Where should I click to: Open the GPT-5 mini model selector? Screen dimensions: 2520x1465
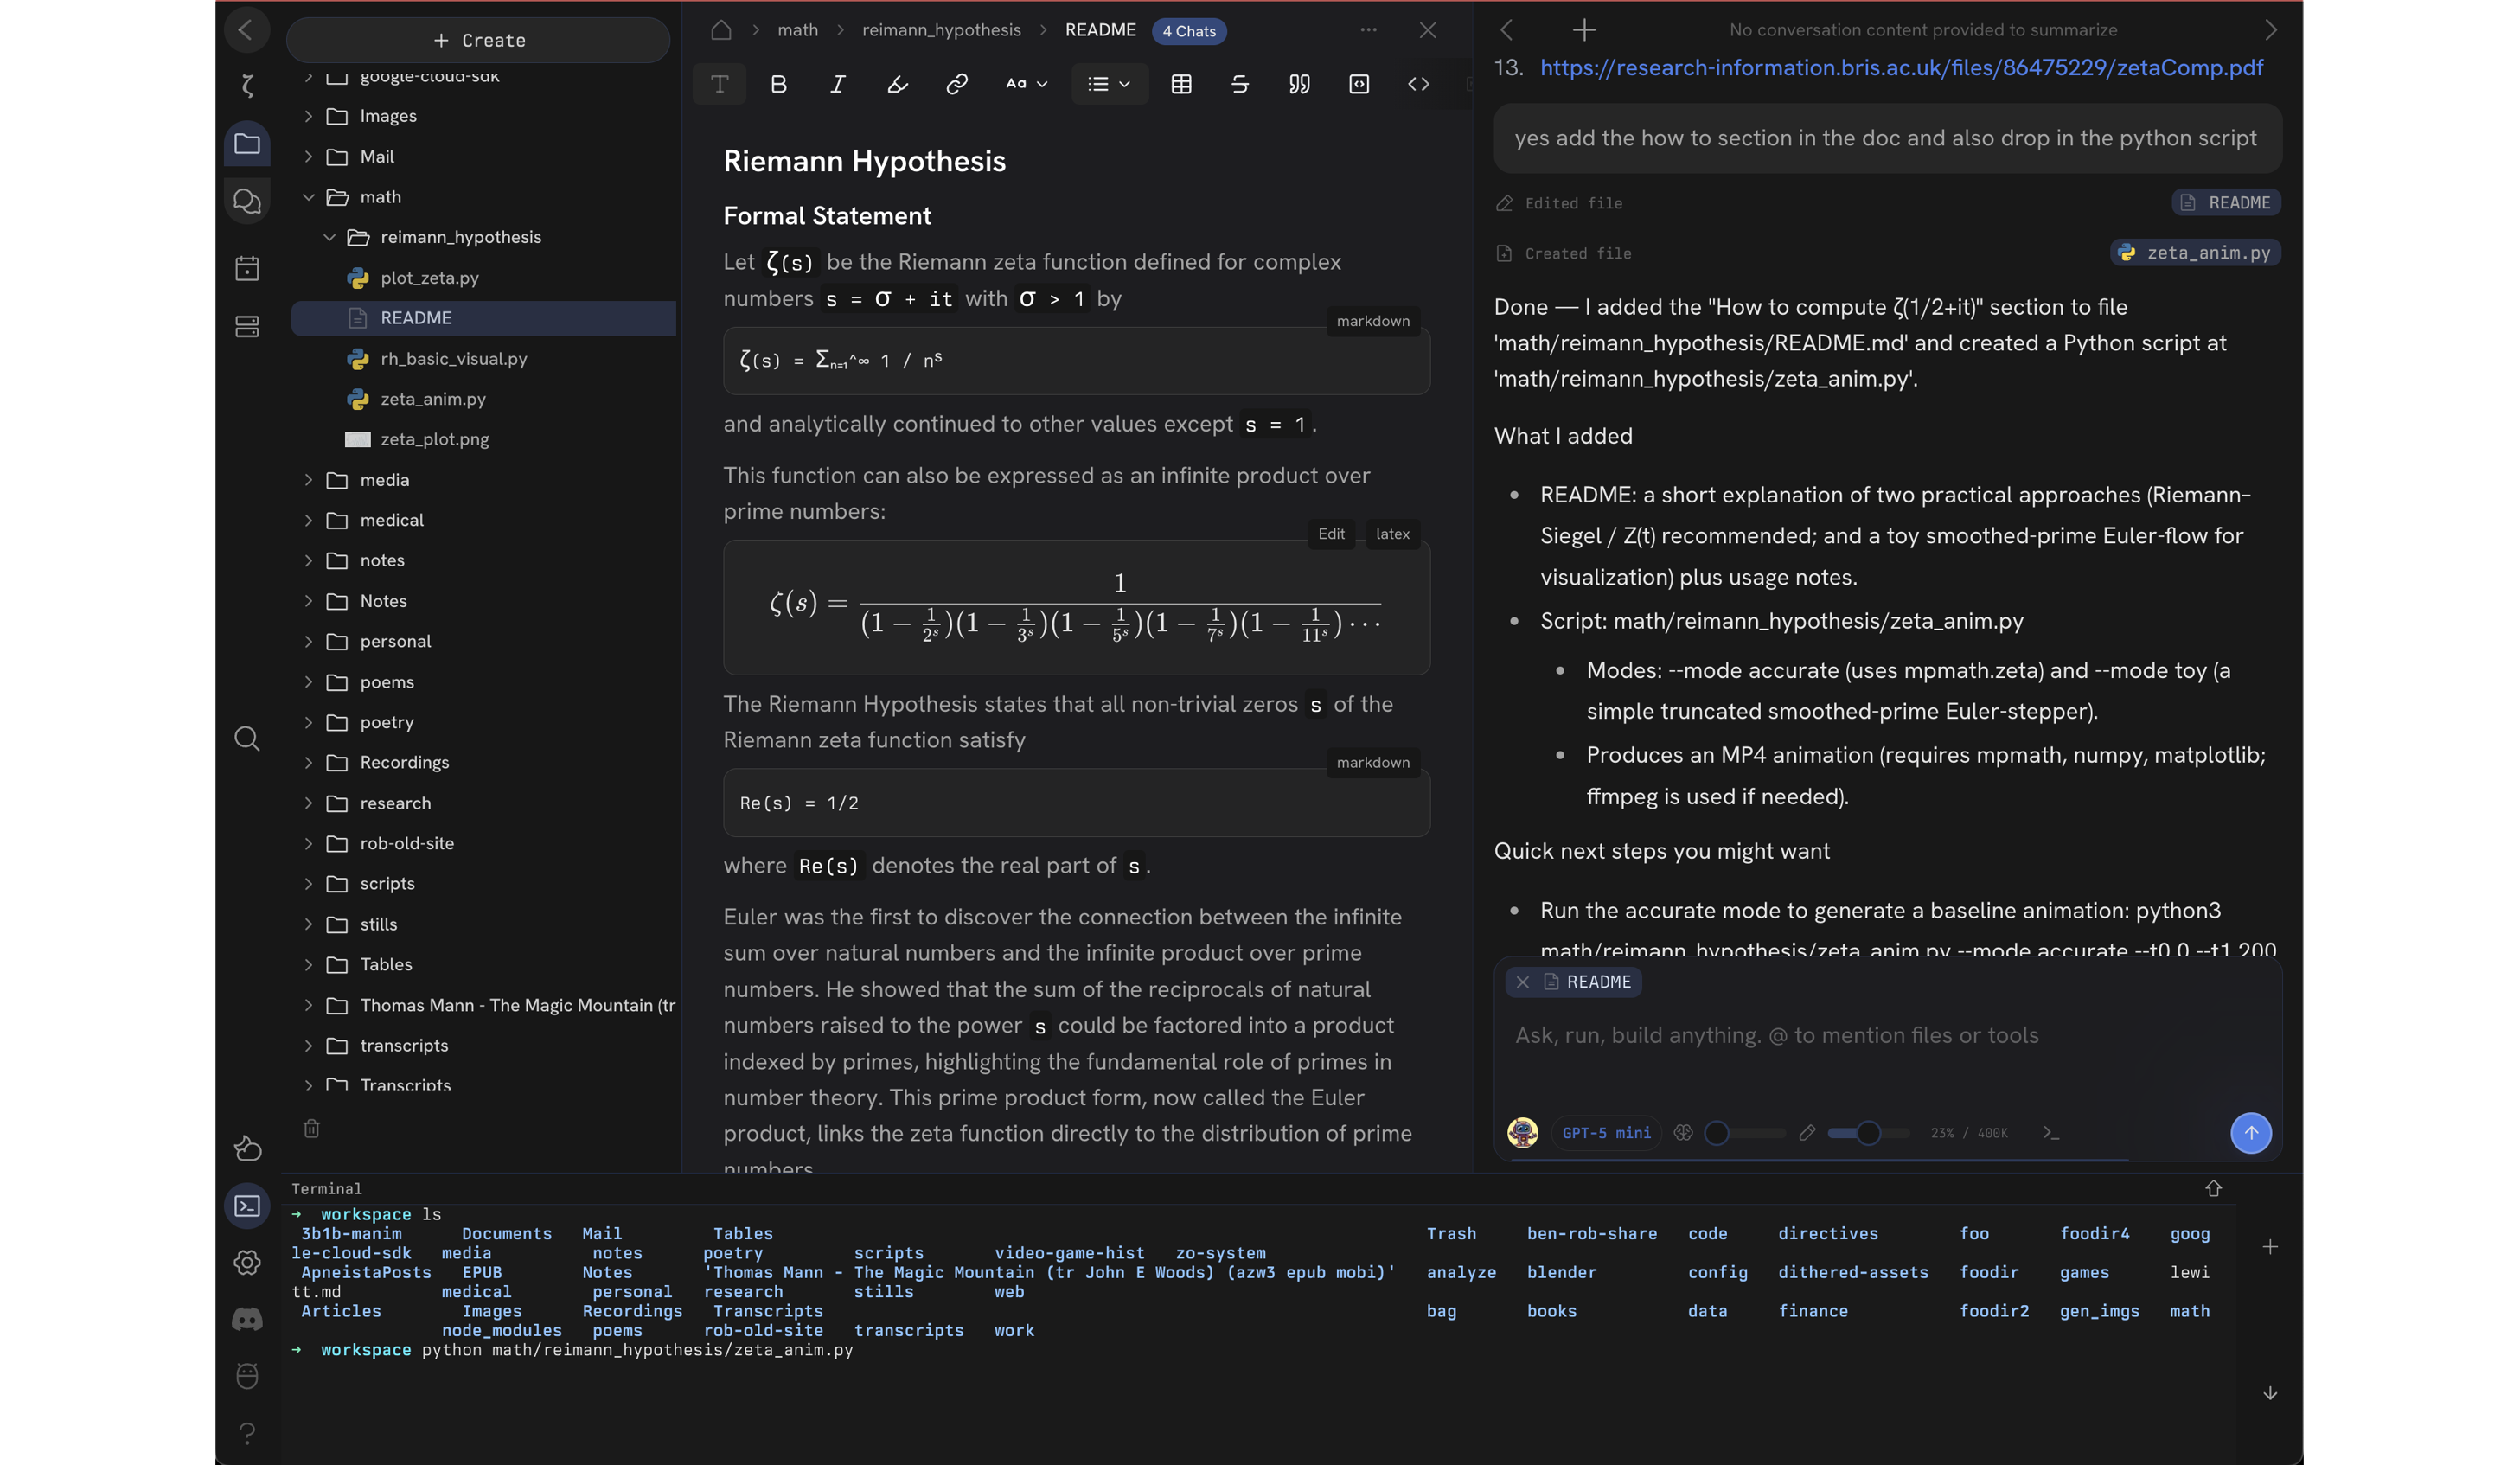pos(1606,1133)
